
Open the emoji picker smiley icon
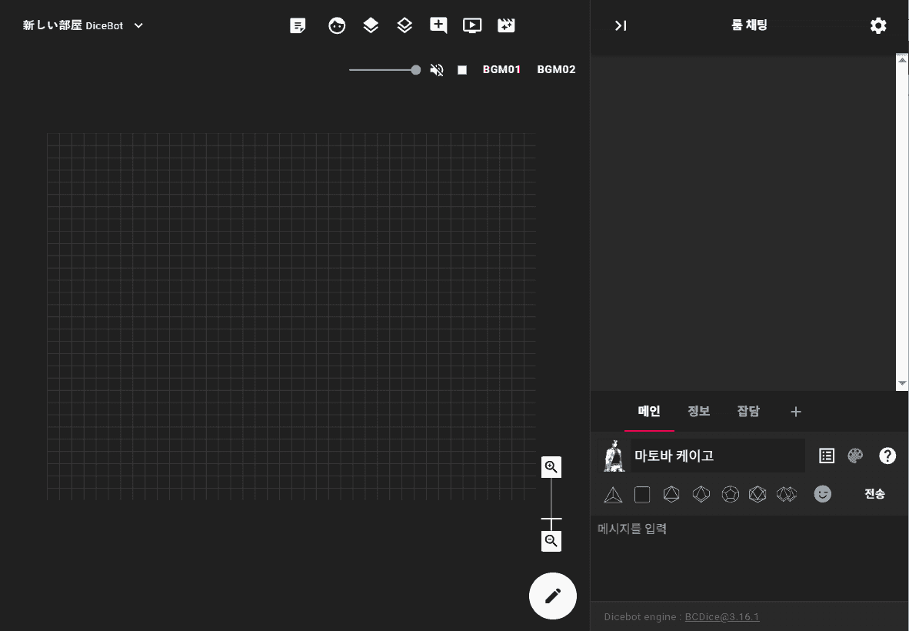pos(823,494)
